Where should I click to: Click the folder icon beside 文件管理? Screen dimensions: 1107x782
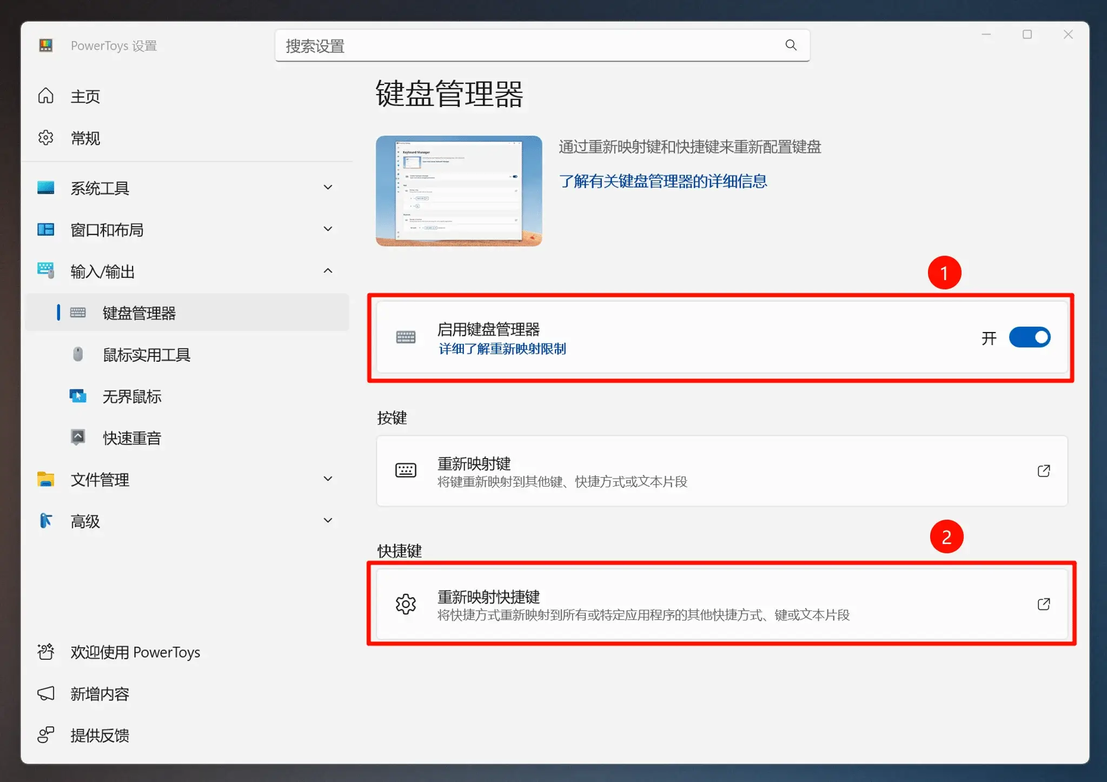click(46, 479)
